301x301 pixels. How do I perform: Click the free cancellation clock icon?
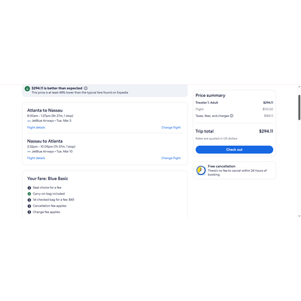tap(201, 171)
